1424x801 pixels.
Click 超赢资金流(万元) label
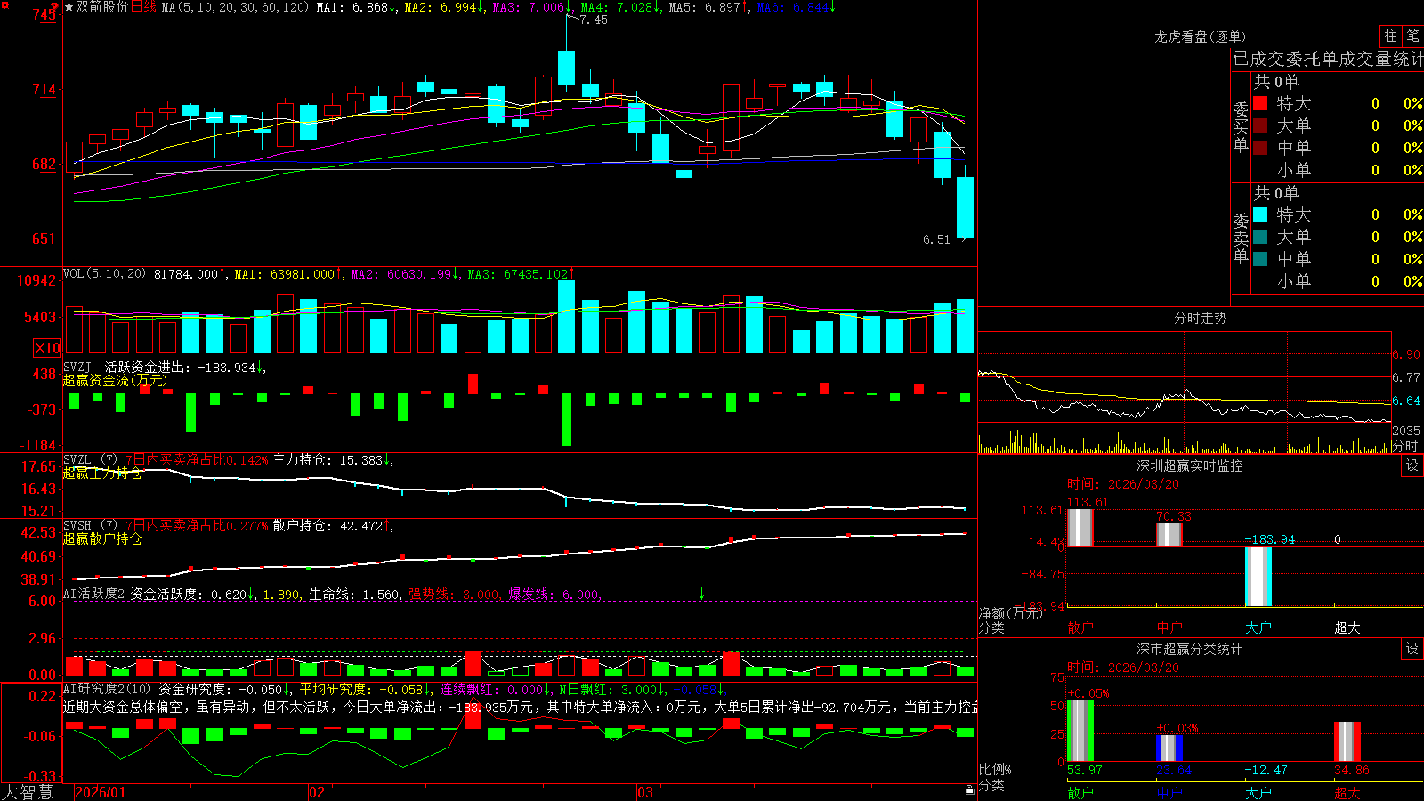[115, 381]
